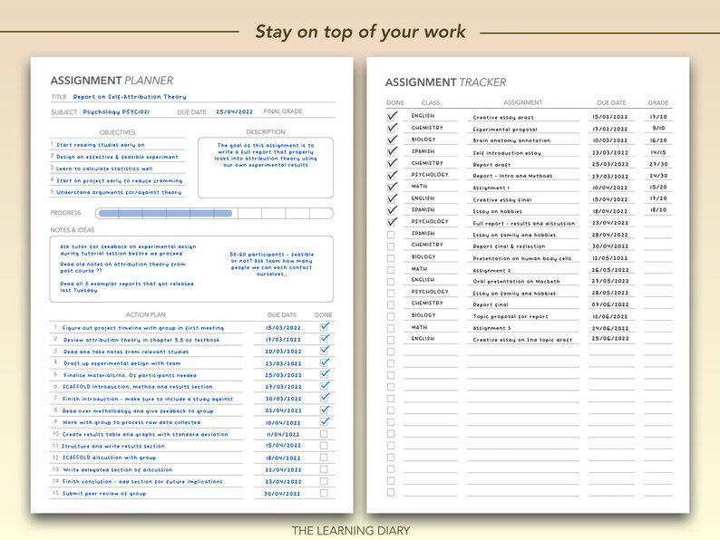Select the '50-60 participants' note
Viewport: 720px width, 540px height.
271,264
